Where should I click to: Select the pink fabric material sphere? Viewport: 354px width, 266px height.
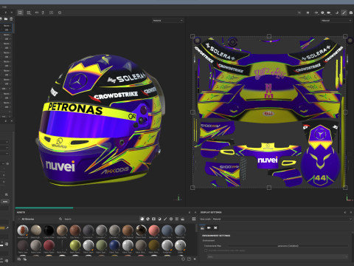[x=154, y=230]
